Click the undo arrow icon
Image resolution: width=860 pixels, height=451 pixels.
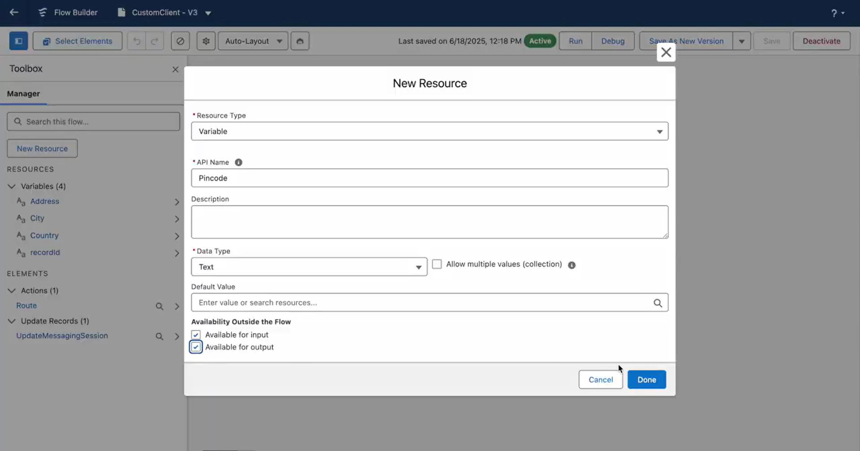(136, 41)
